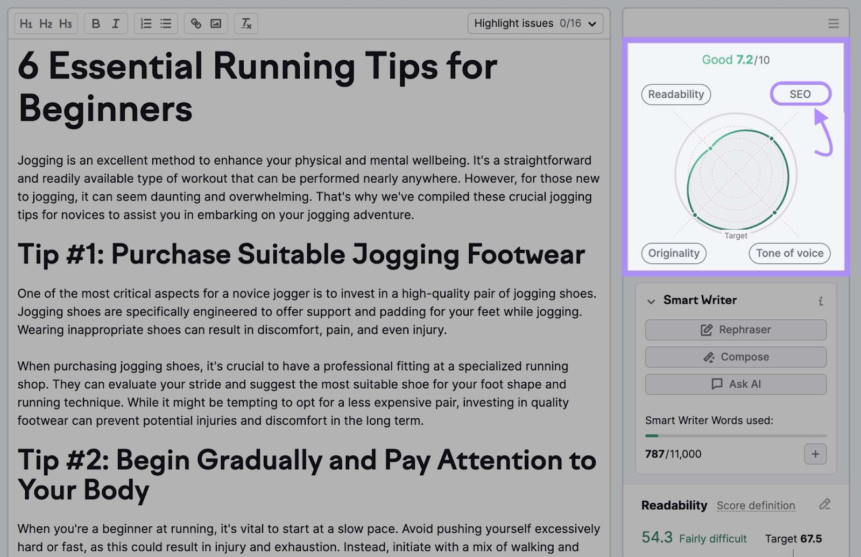Image resolution: width=861 pixels, height=557 pixels.
Task: Insert a hyperlink
Action: 196,24
